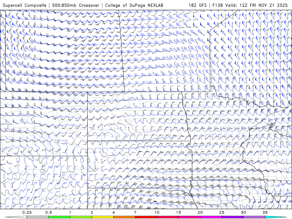Click the "Supercell Composite" title text
The height and width of the screenshot is (219, 292).
point(24,5)
